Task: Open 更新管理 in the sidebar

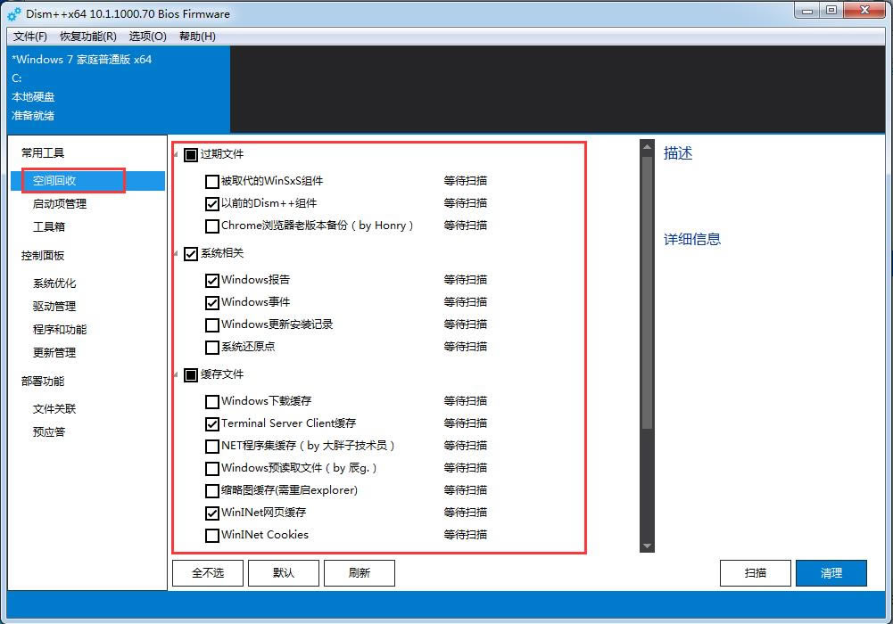Action: point(54,353)
